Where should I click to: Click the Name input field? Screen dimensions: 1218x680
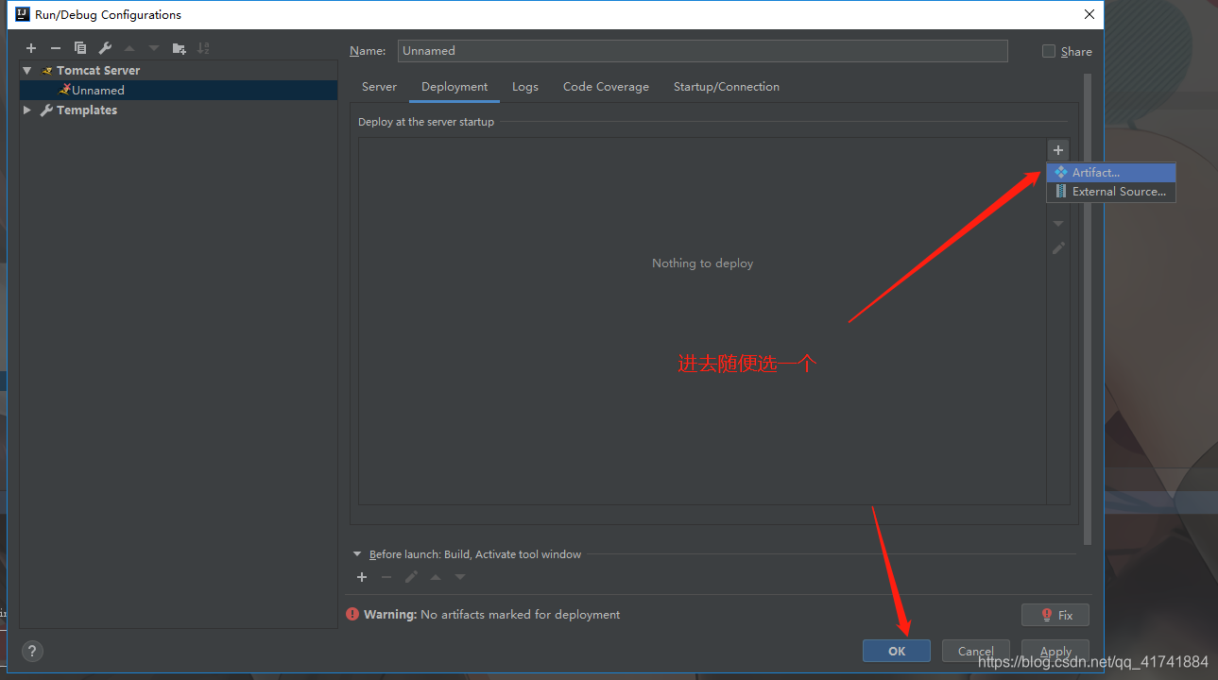pos(703,51)
